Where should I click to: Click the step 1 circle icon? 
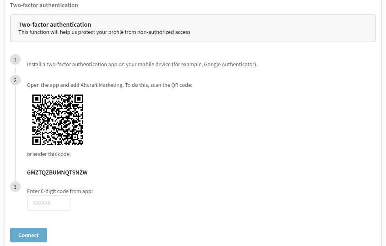[x=15, y=60]
